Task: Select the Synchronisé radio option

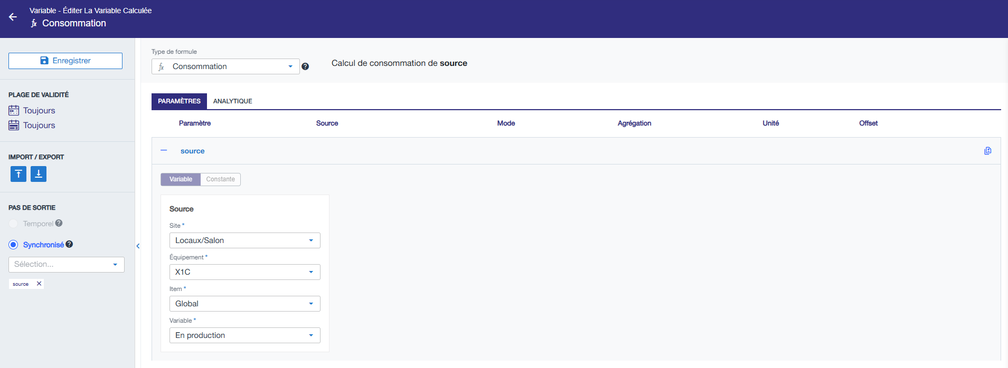Action: pyautogui.click(x=13, y=245)
